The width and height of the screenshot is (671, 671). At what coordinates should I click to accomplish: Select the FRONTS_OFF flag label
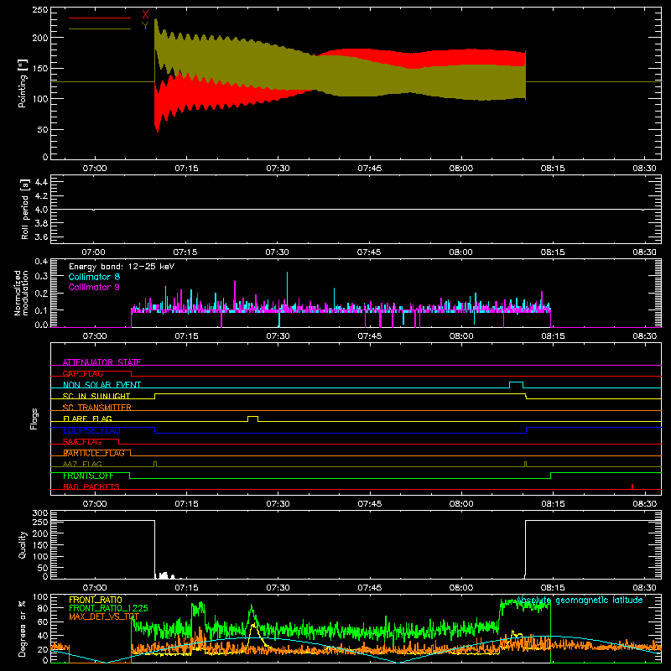(x=88, y=476)
